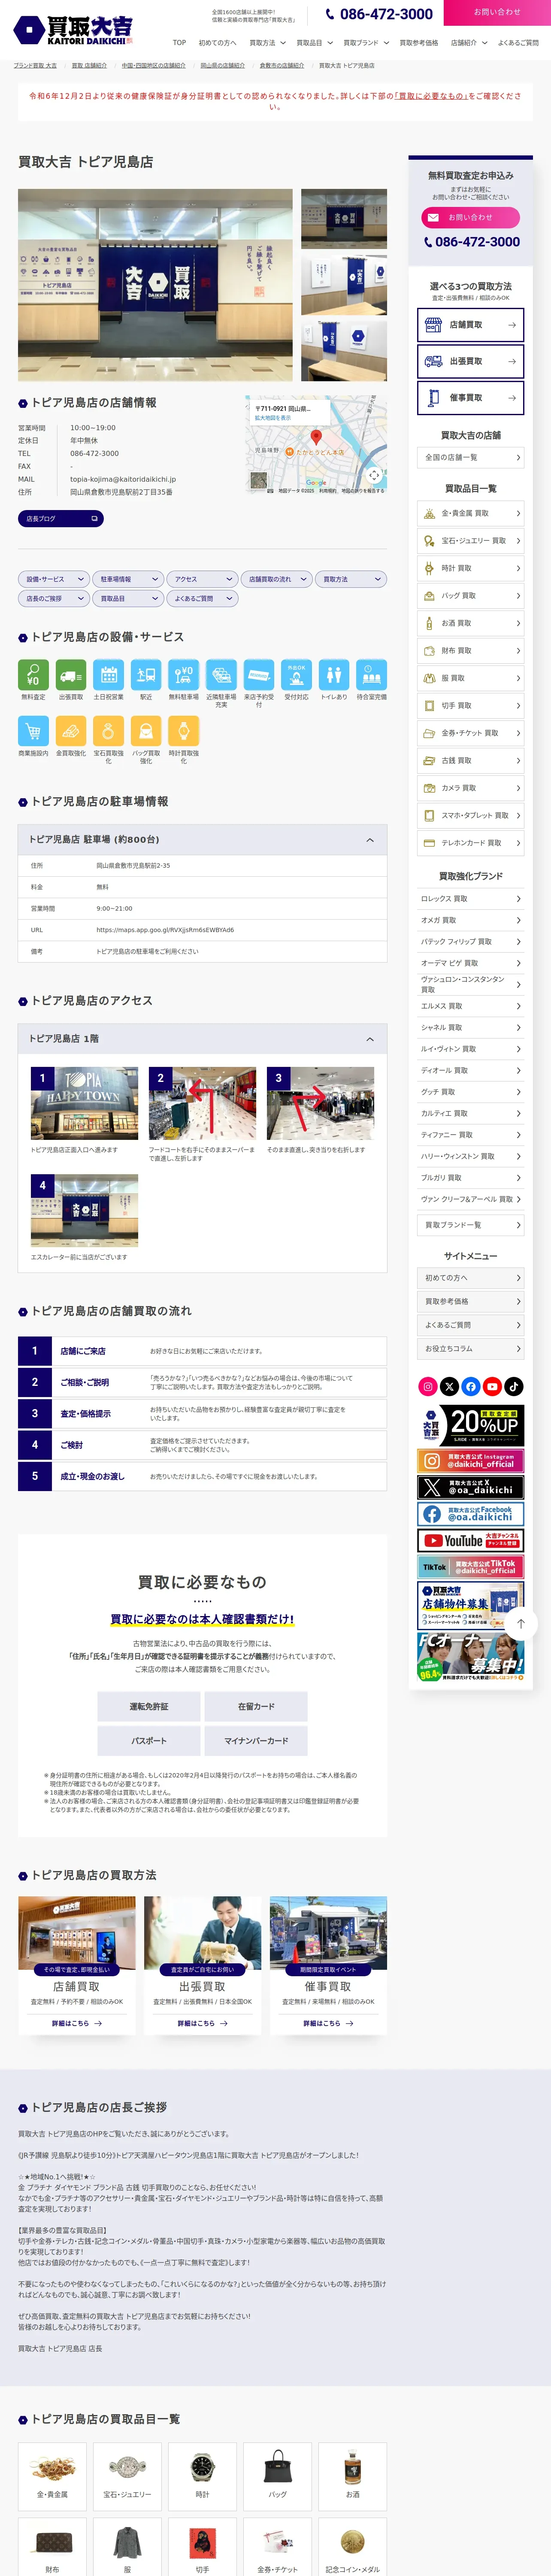
Task: Click the 商業施設内 shopping cart icon
Action: pyautogui.click(x=33, y=731)
